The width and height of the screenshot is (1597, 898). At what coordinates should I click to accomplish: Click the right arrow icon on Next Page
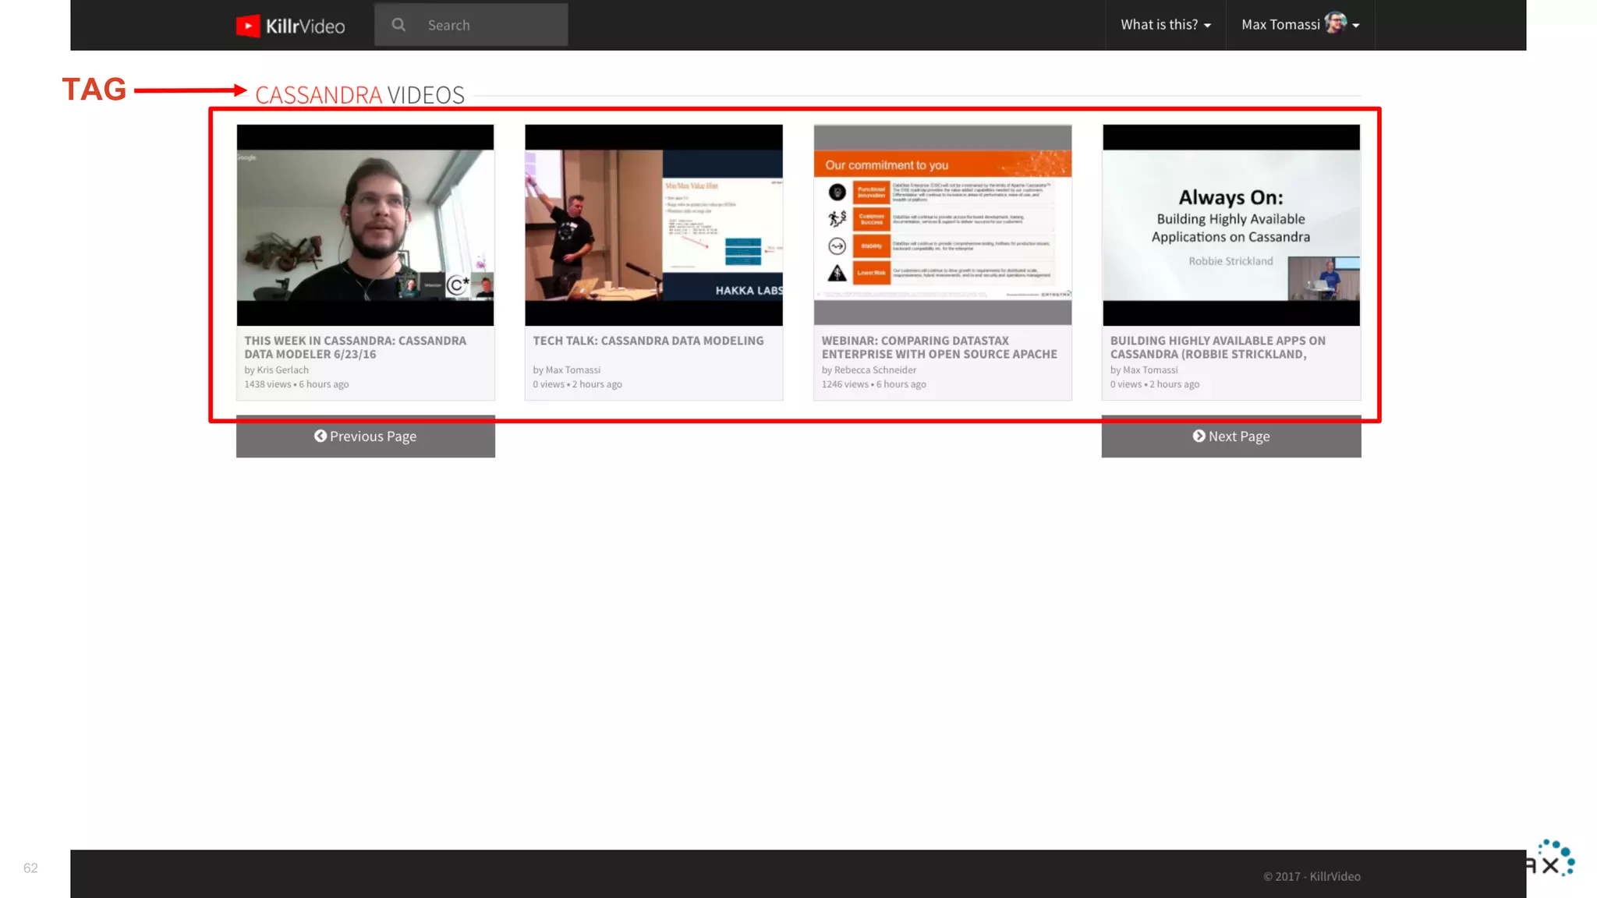coord(1199,436)
